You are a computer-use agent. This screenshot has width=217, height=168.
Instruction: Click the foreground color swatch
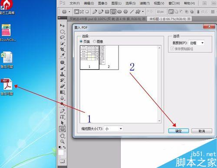coord(61,152)
